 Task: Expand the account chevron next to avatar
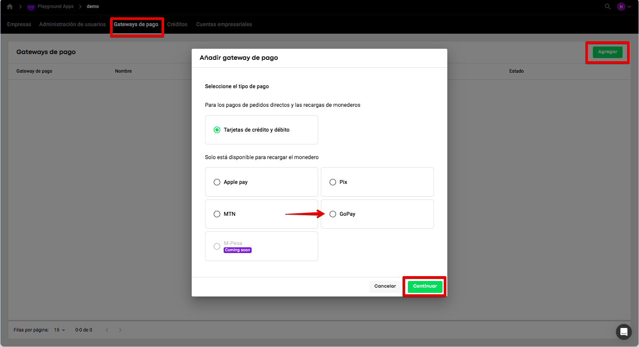pos(629,7)
